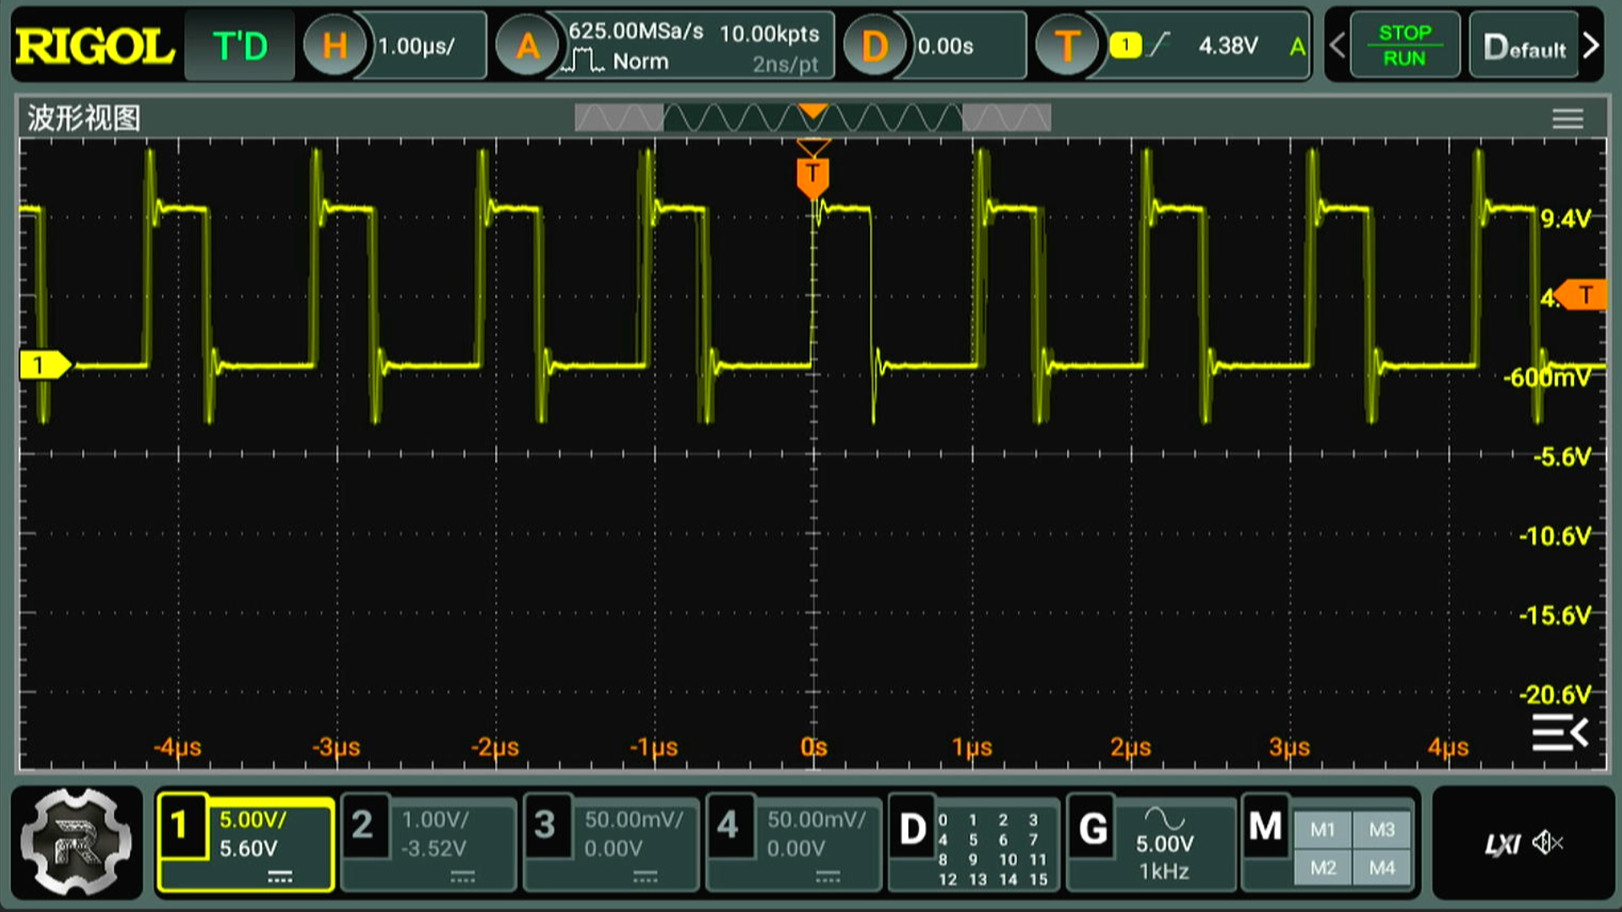Viewport: 1622px width, 912px height.
Task: Open the waveform view hamburger menu
Action: [x=1567, y=118]
